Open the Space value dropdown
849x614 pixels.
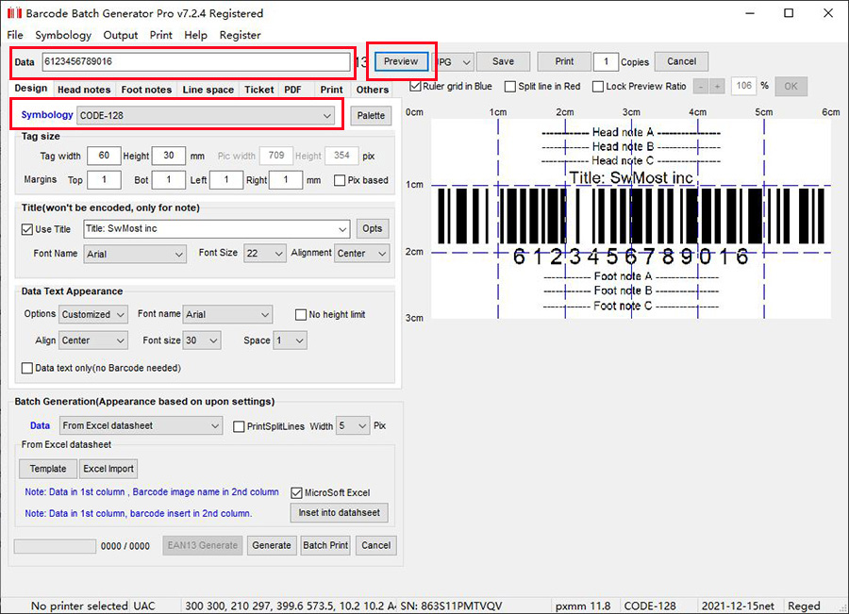290,340
